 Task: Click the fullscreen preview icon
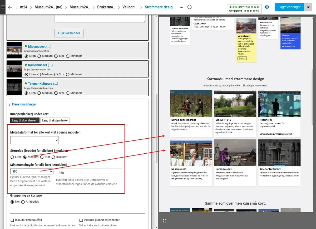pos(165,221)
